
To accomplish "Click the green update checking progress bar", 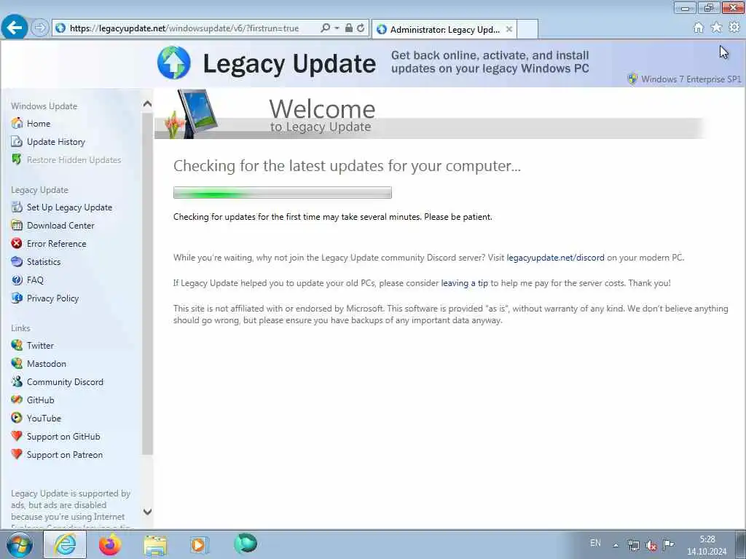I will (x=283, y=192).
